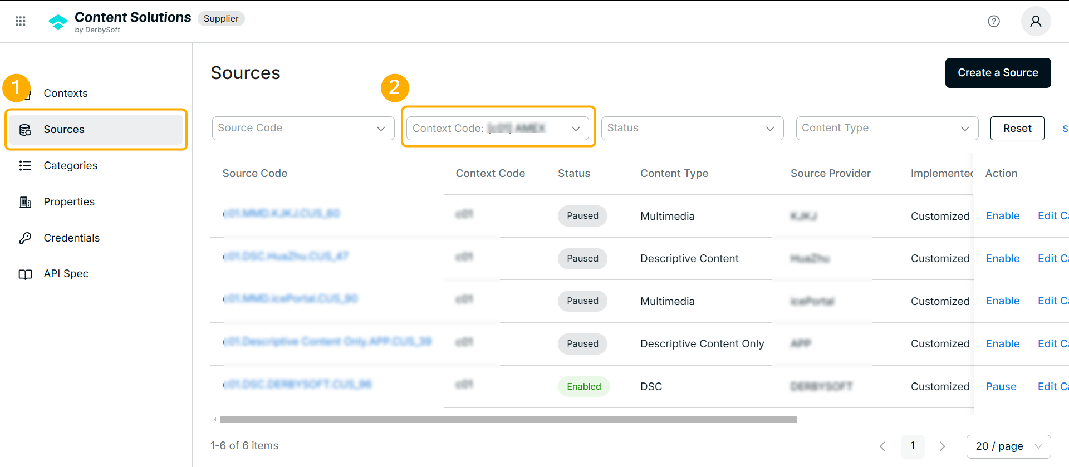
Task: Click the Content Type column header
Action: [x=674, y=173]
